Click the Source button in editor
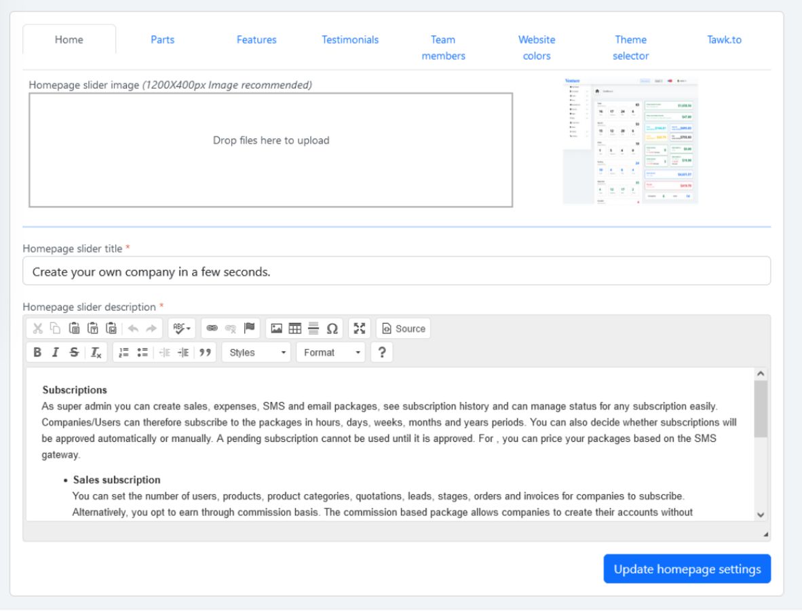 pos(404,329)
